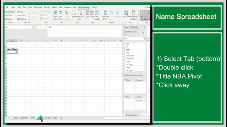Click the search magnifier in field list
Image resolution: width=227 pixels, height=127 pixels.
[x=145, y=38]
